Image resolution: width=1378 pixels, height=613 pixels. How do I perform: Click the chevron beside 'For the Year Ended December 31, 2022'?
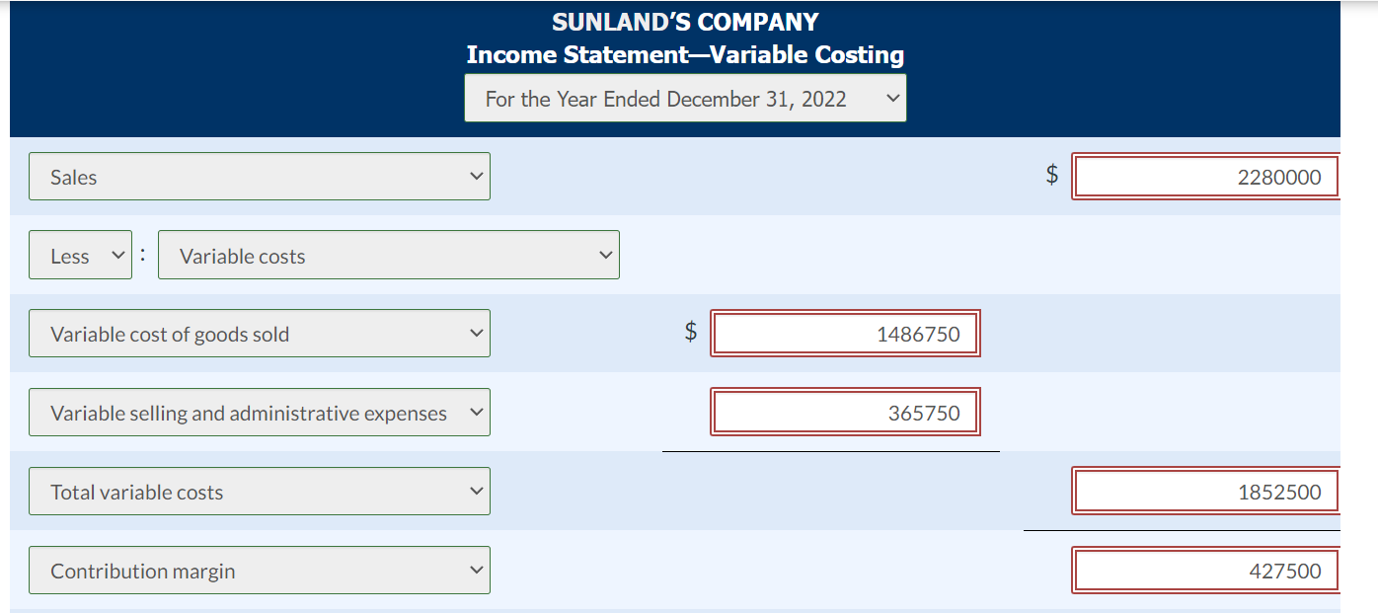(x=893, y=98)
